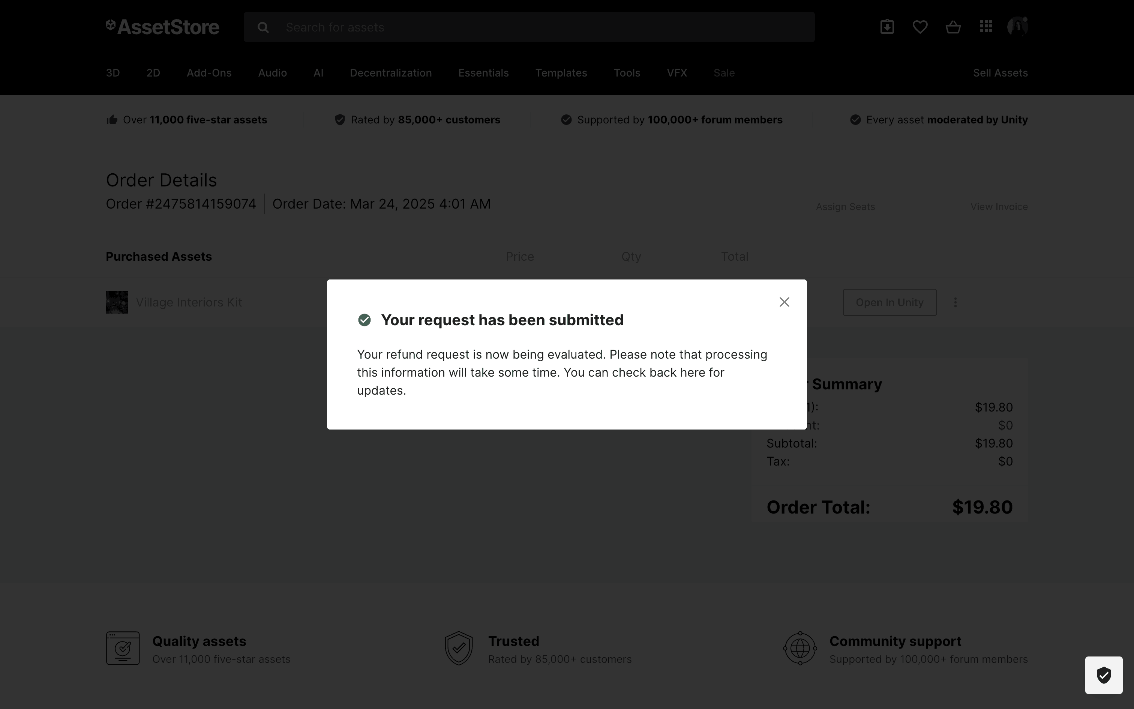Open the three-dot menu for Village Interiors Kit
The width and height of the screenshot is (1134, 709).
coord(955,302)
